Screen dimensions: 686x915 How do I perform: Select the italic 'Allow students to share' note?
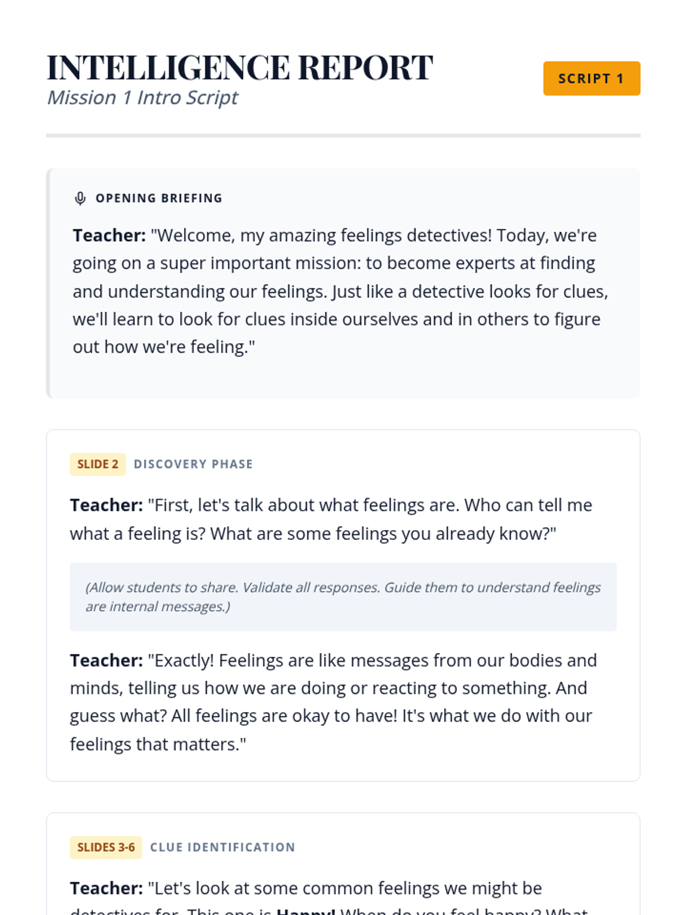click(343, 597)
